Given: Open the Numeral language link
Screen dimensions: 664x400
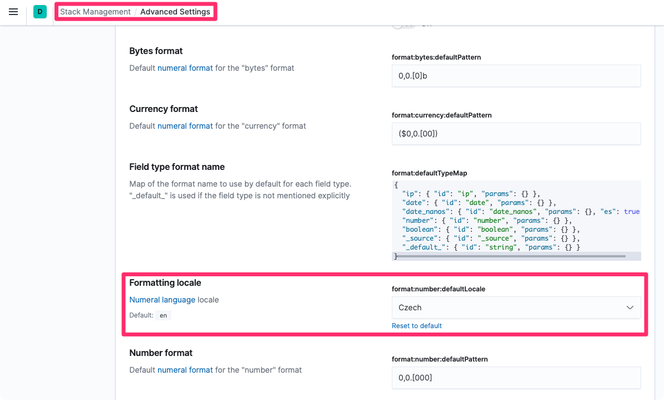Looking at the screenshot, I should (x=162, y=300).
